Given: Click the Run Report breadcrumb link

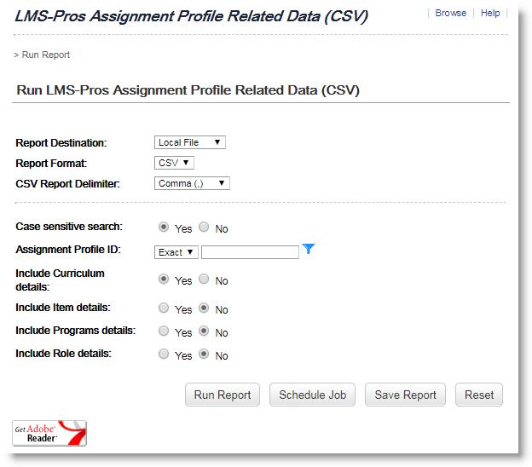Looking at the screenshot, I should (x=46, y=55).
